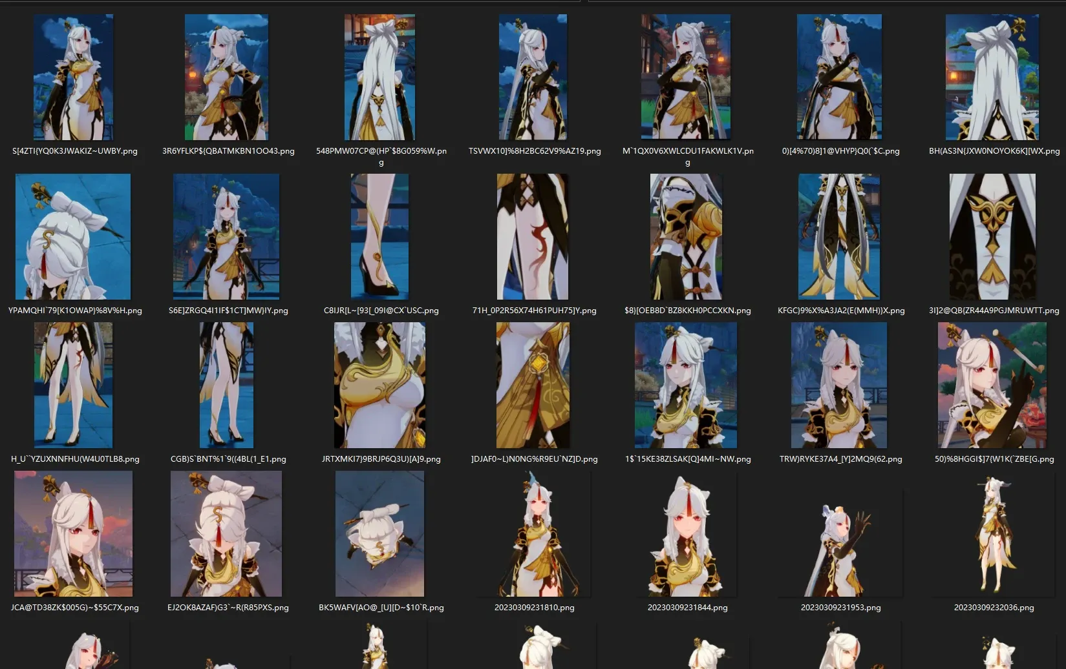The image size is (1066, 669).
Task: Click thumbnail of file starting EJ2OK8AZAF
Action: point(226,533)
